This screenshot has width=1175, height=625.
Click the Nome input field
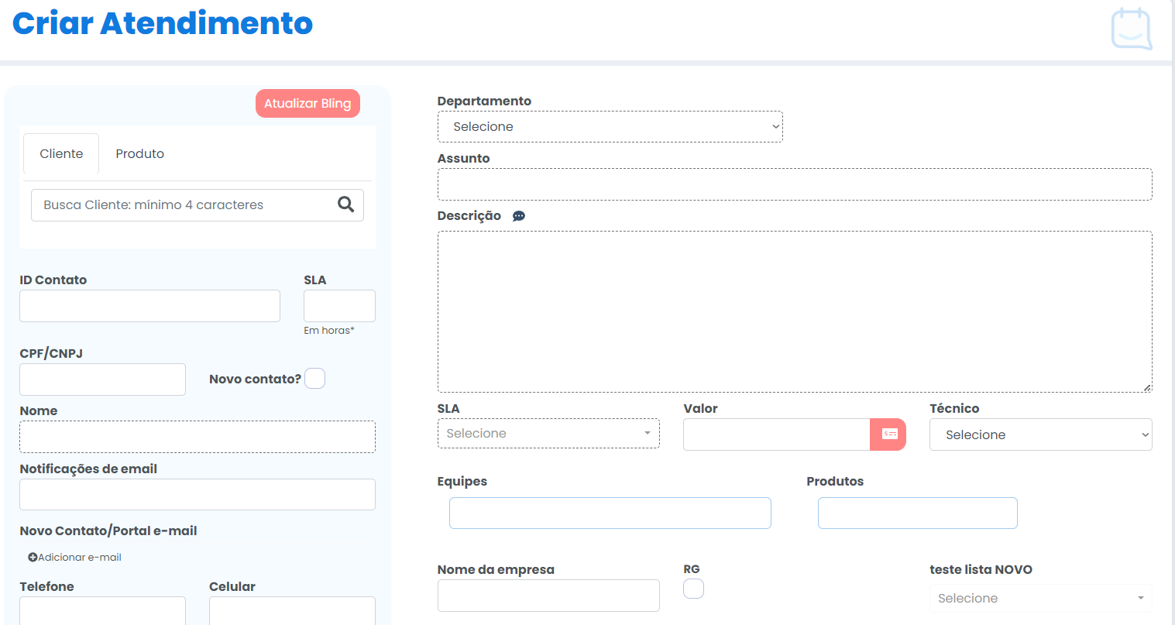pos(198,437)
